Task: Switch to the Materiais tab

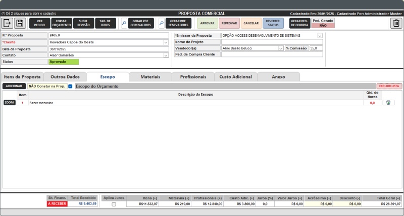Action: click(150, 77)
